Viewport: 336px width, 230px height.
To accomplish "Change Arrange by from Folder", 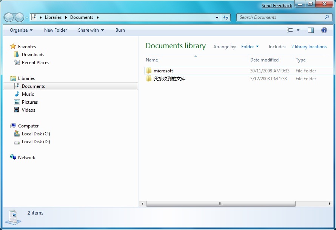I will click(x=250, y=46).
